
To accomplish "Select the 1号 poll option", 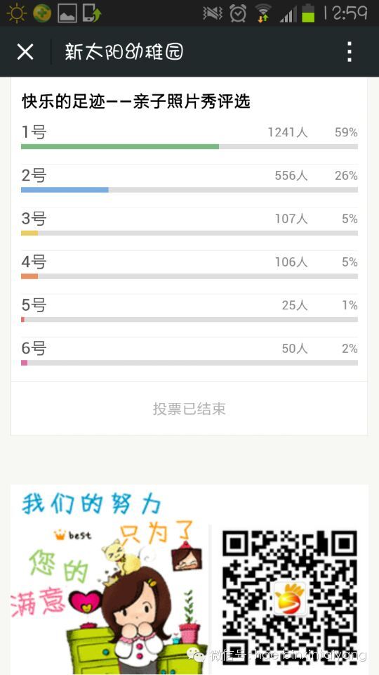I will coord(189,138).
